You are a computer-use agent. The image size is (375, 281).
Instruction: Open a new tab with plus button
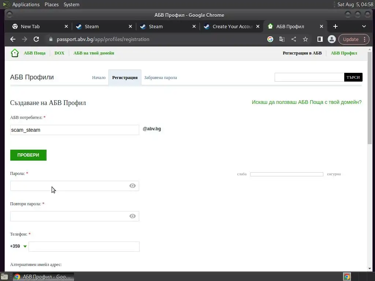click(335, 26)
